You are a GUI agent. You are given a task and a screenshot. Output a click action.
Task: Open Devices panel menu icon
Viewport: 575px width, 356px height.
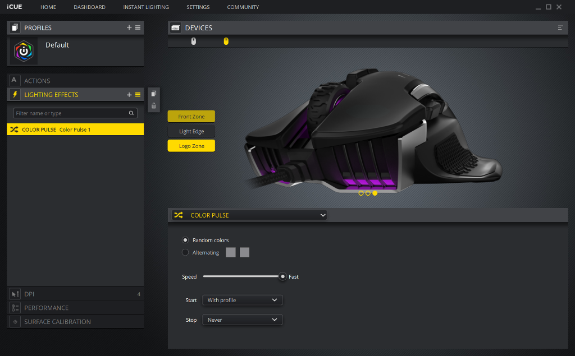560,27
